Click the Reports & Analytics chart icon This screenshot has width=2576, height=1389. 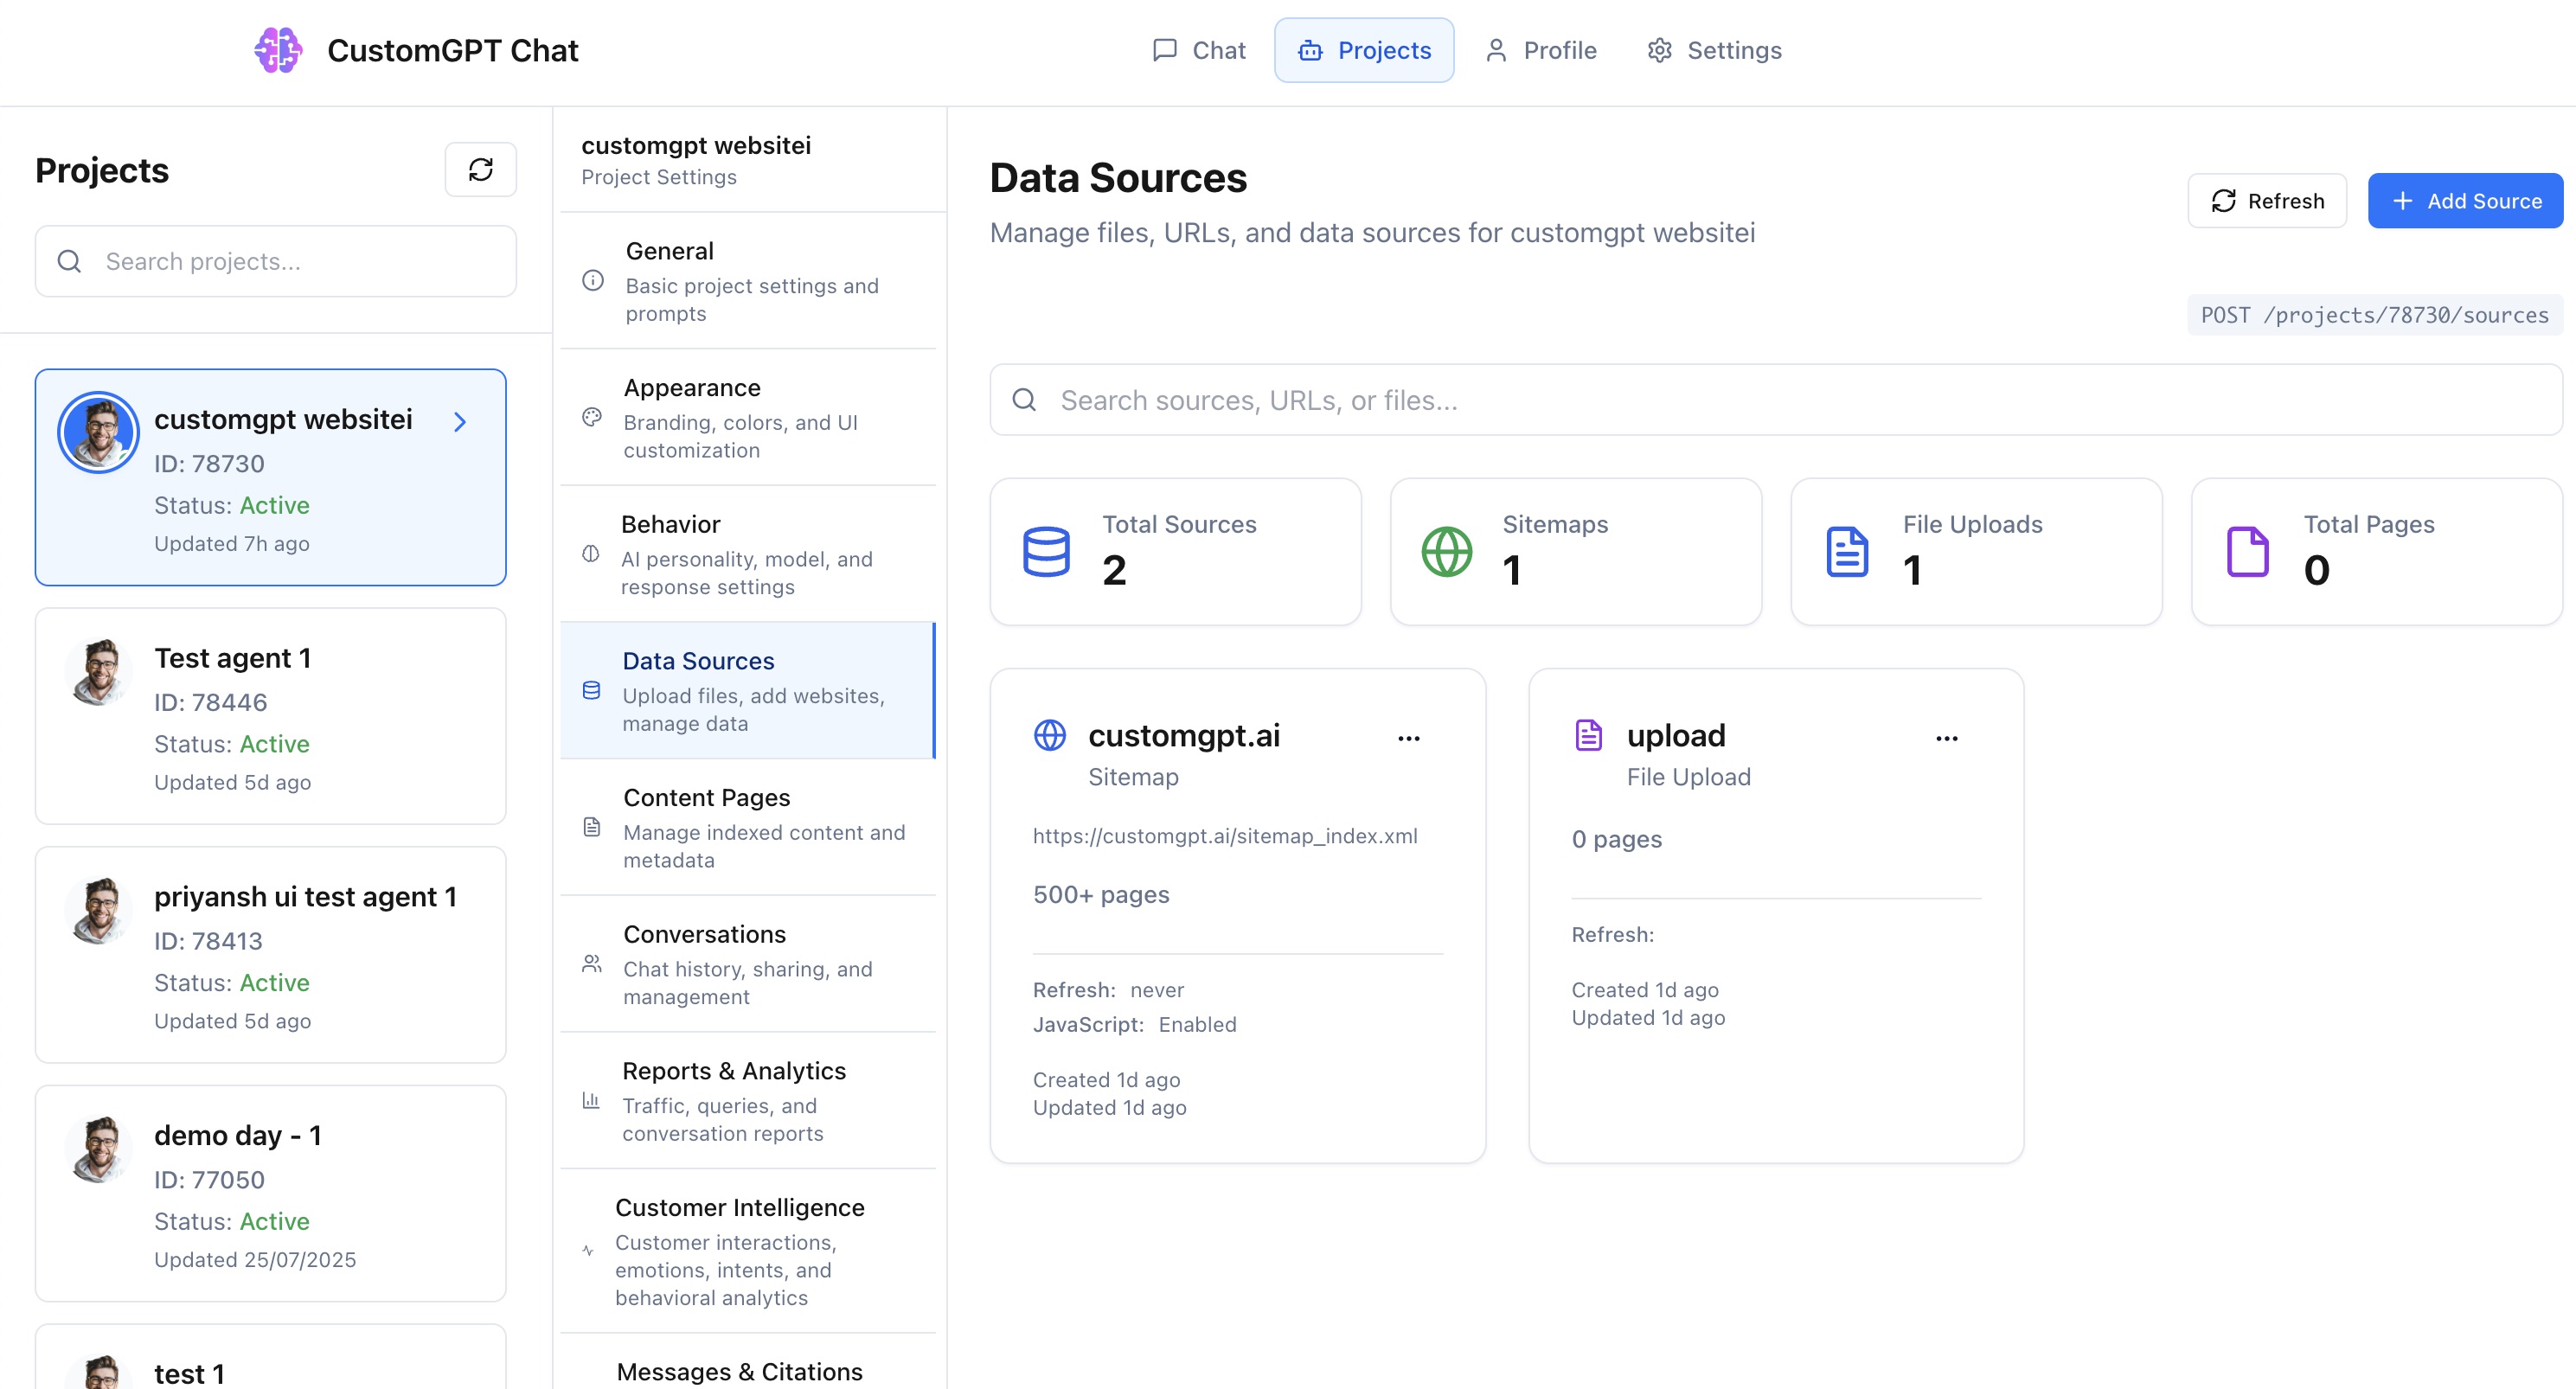click(x=591, y=1100)
